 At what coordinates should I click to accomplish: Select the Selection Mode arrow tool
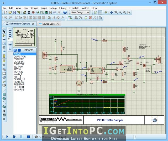(x=4, y=31)
